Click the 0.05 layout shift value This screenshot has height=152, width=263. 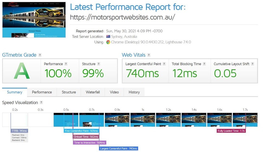coord(225,73)
